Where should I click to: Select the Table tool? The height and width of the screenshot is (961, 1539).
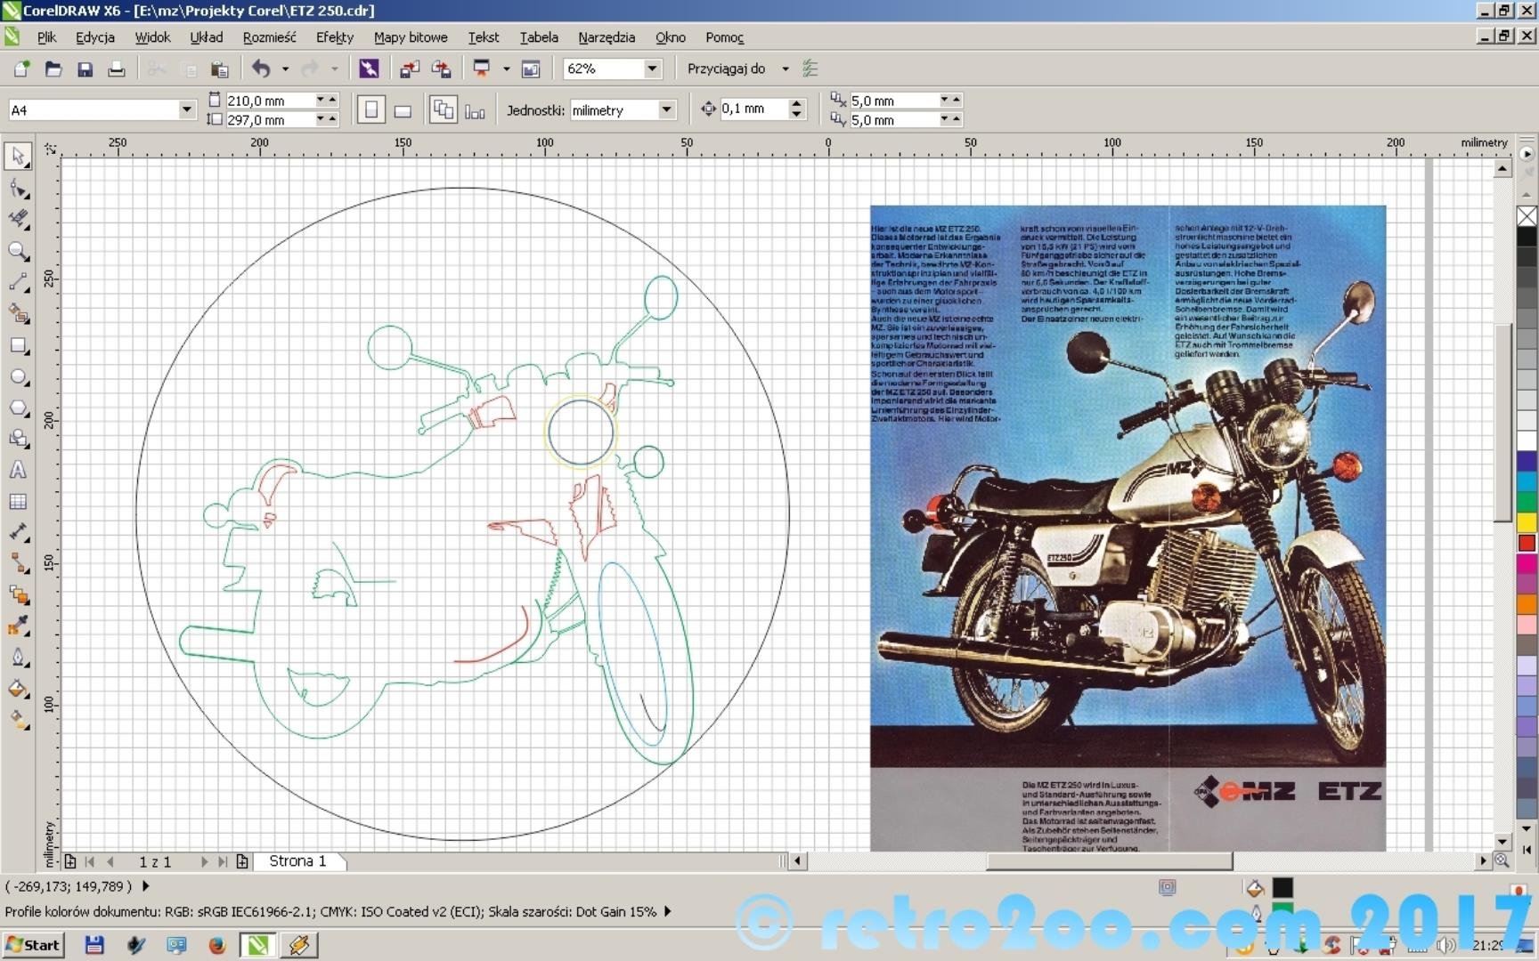[18, 502]
